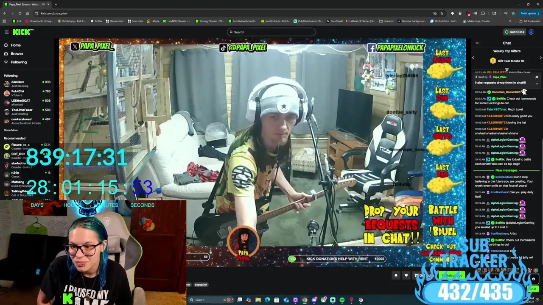Open recommended channel fissure_cs_a
The width and height of the screenshot is (543, 305).
pos(27,146)
